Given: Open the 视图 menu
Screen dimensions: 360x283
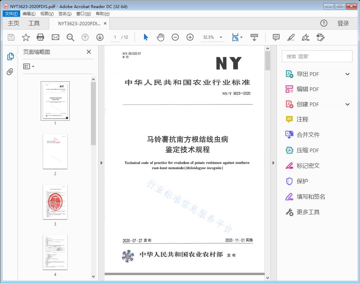Looking at the screenshot, I should 47,13.
